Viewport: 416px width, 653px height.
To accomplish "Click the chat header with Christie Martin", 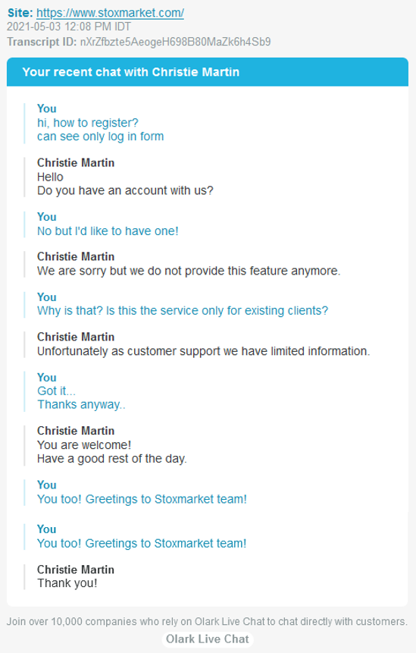I will tap(207, 72).
